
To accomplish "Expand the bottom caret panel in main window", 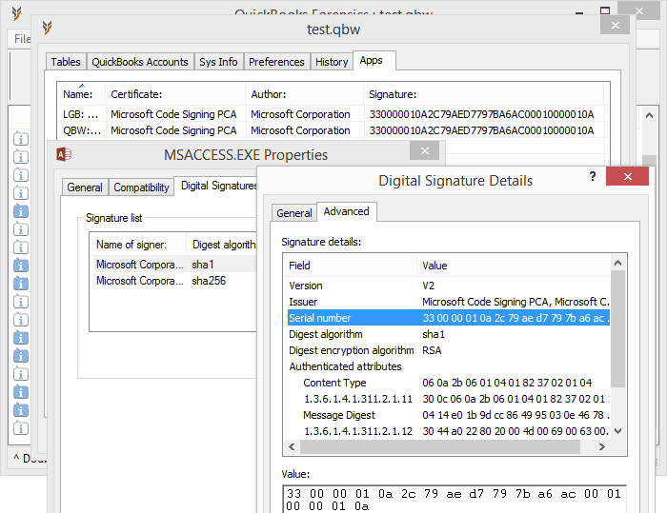I will pyautogui.click(x=16, y=458).
